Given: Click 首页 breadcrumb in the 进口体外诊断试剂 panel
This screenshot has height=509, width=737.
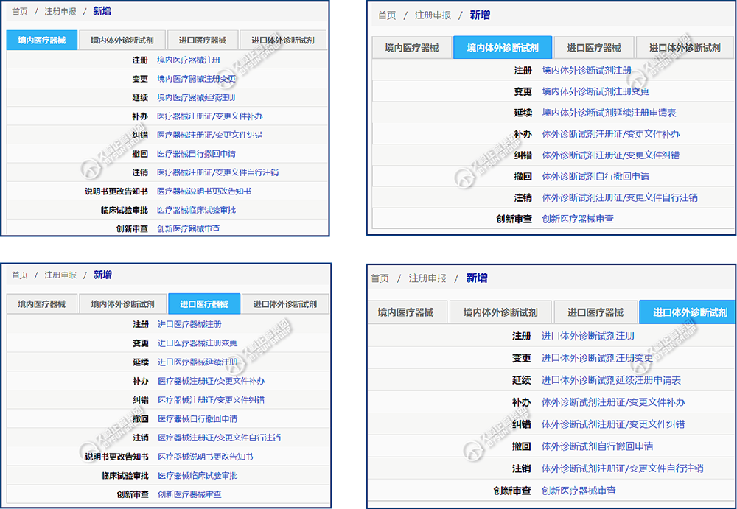Looking at the screenshot, I should click(380, 278).
